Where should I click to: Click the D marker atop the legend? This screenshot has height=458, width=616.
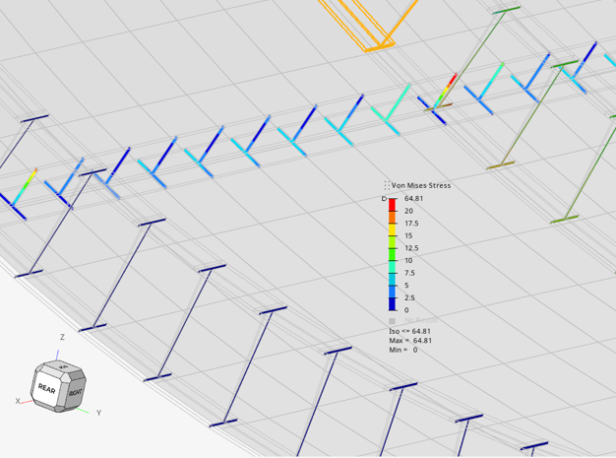385,199
